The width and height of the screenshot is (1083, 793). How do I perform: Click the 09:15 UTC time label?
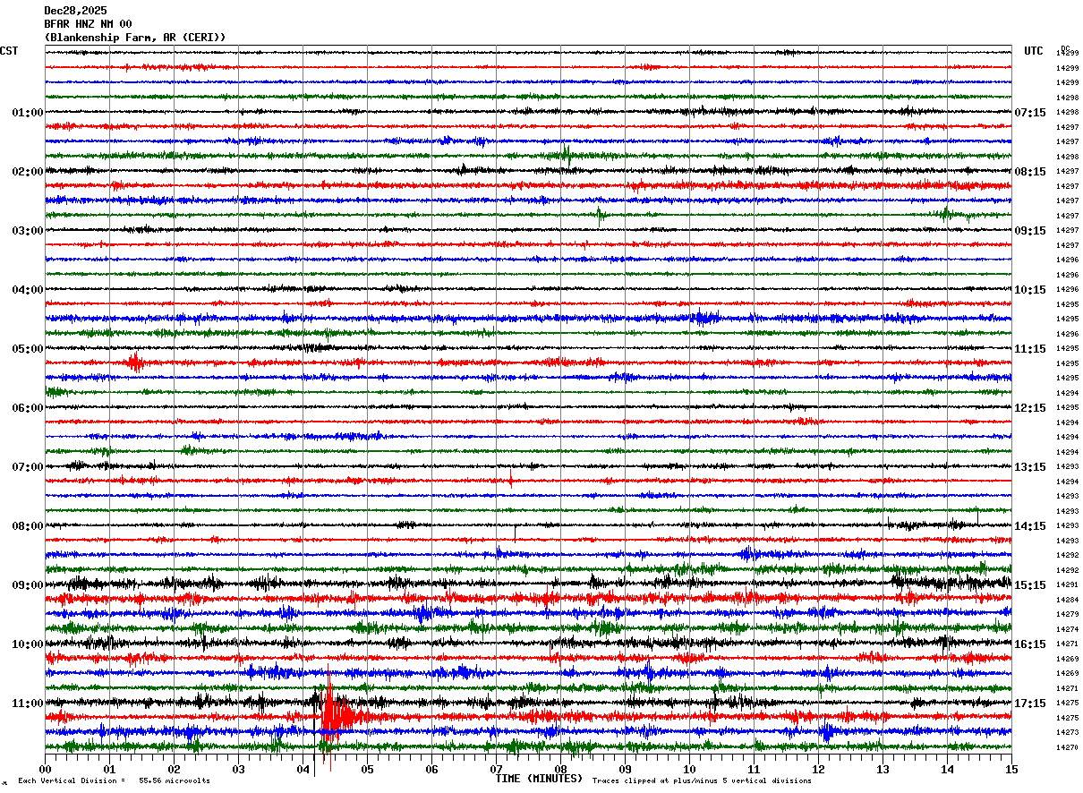[x=1030, y=231]
